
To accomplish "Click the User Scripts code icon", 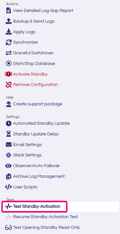I will 8,187.
